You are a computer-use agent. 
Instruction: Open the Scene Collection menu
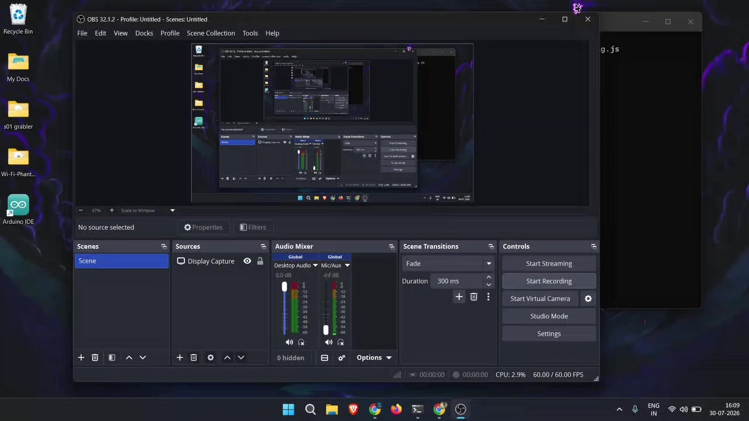tap(211, 33)
